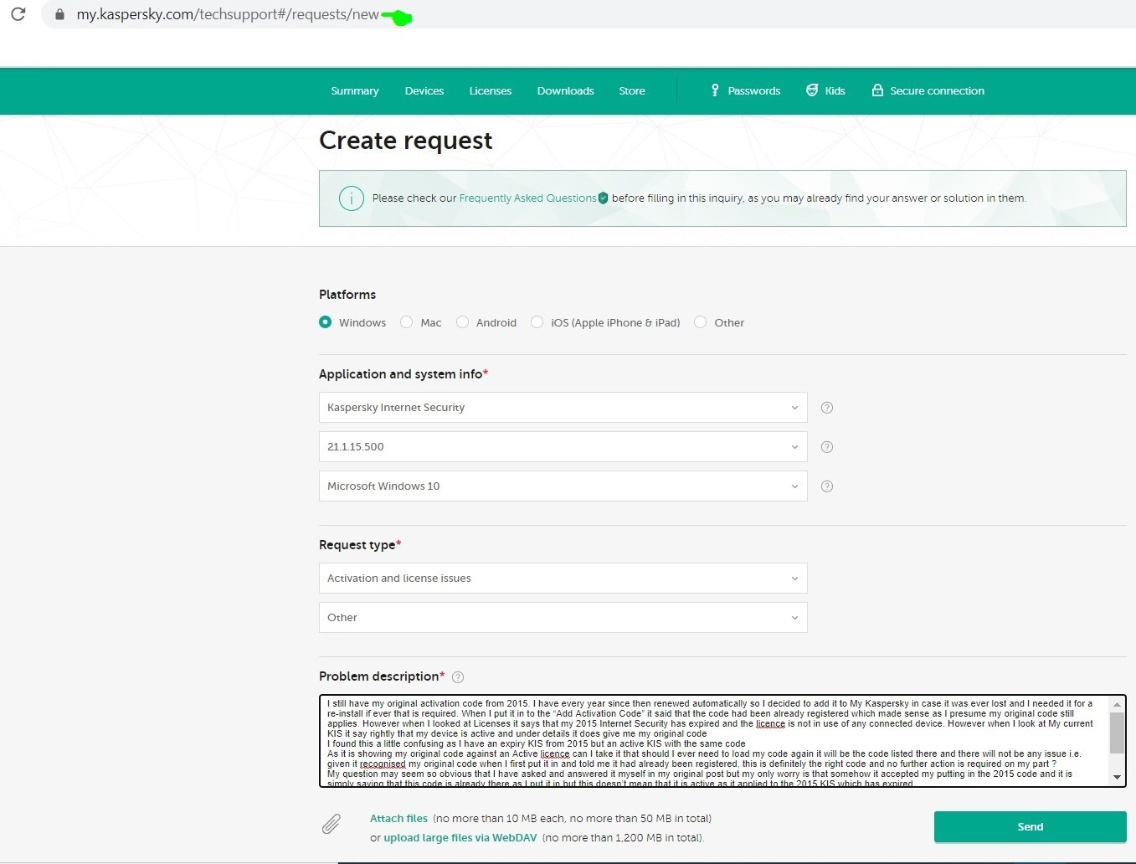
Task: Click the description scrollbar down arrow
Action: (x=1117, y=778)
